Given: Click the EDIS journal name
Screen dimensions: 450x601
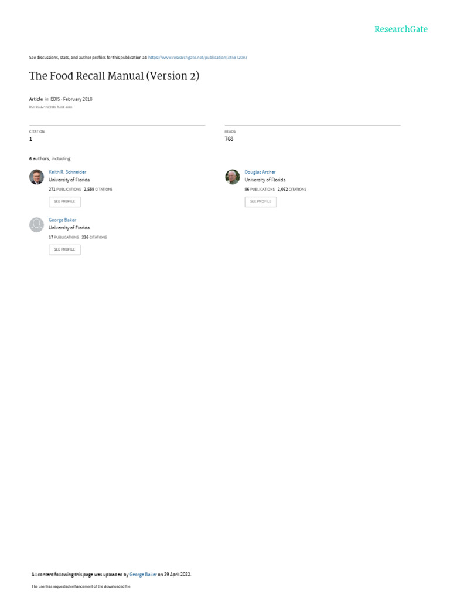Looking at the screenshot, I should [55, 99].
